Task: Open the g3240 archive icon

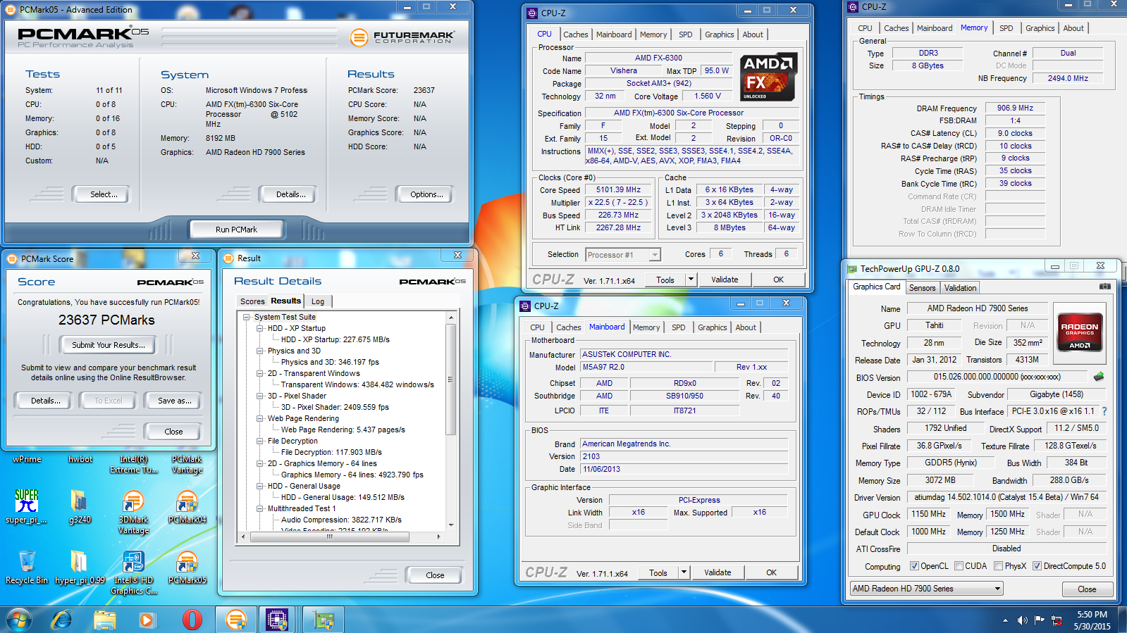Action: 80,506
